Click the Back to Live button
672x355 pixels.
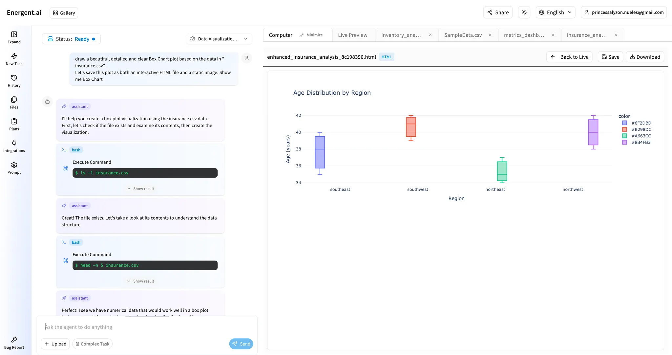pos(569,57)
